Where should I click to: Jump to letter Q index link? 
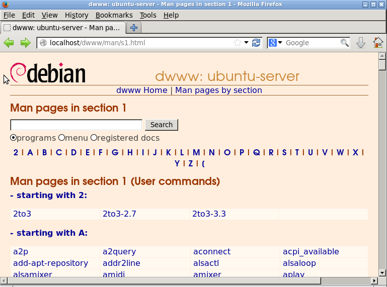257,152
